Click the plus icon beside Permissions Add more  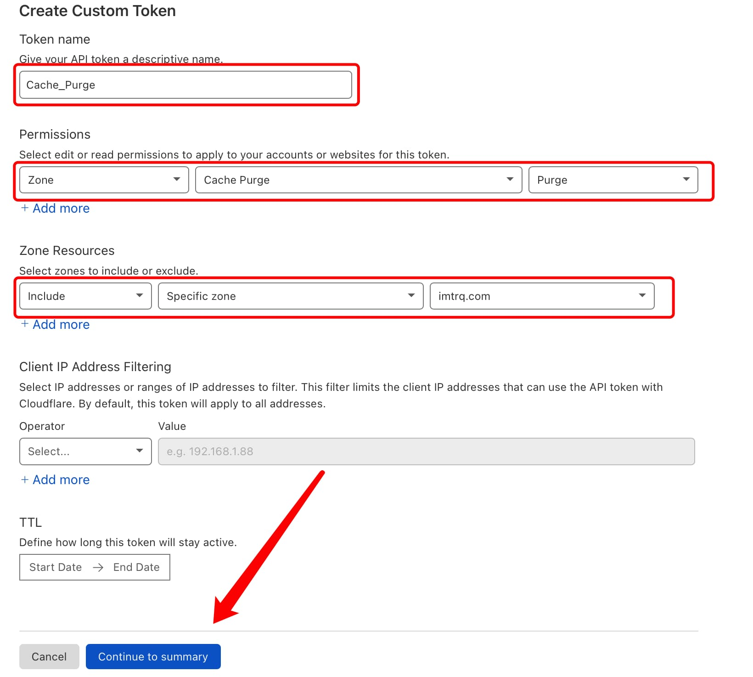(25, 208)
